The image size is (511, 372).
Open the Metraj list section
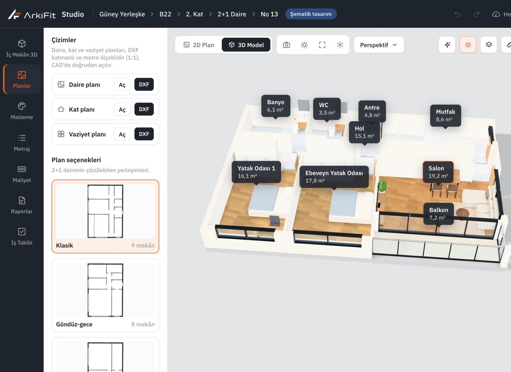pyautogui.click(x=22, y=142)
